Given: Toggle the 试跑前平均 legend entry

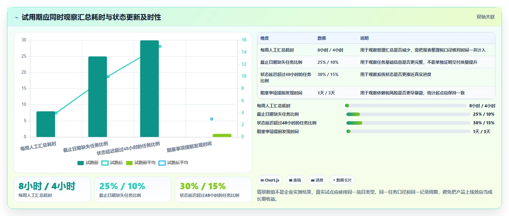Looking at the screenshot, I should (141, 163).
